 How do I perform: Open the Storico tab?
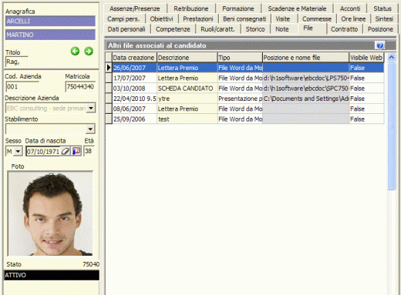[255, 29]
